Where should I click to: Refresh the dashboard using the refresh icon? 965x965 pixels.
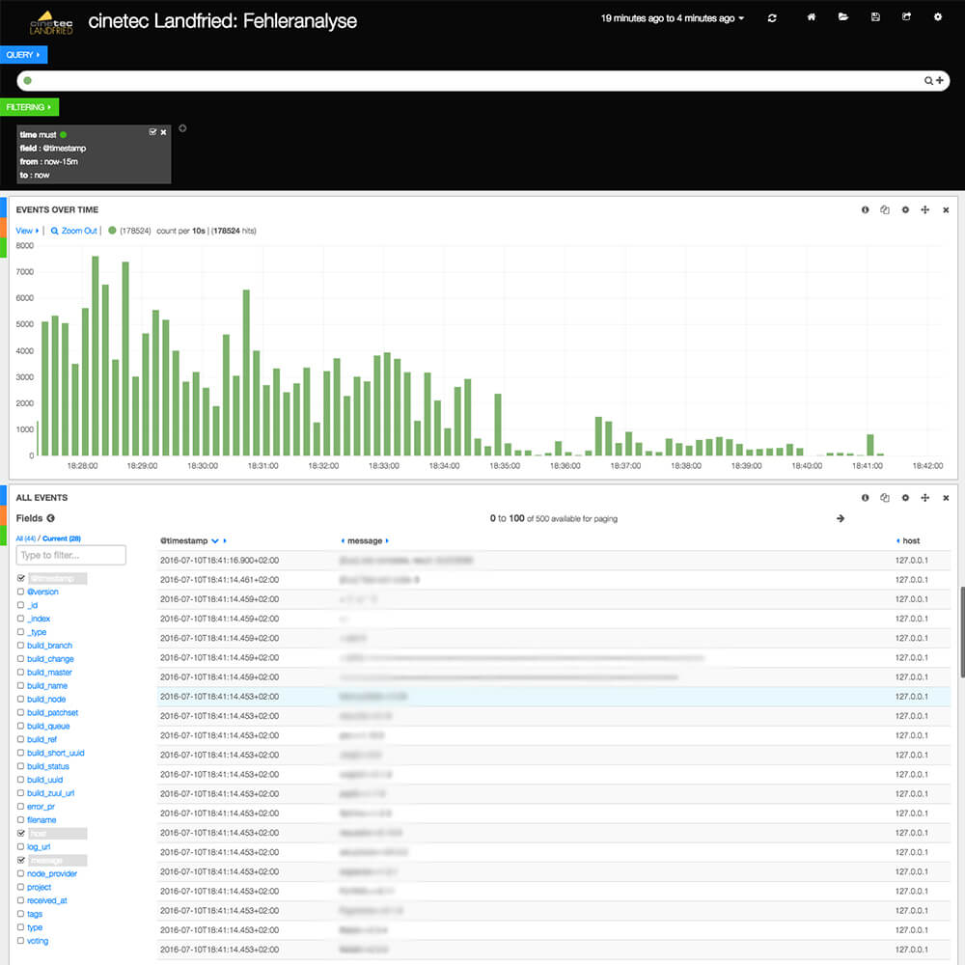click(x=772, y=18)
